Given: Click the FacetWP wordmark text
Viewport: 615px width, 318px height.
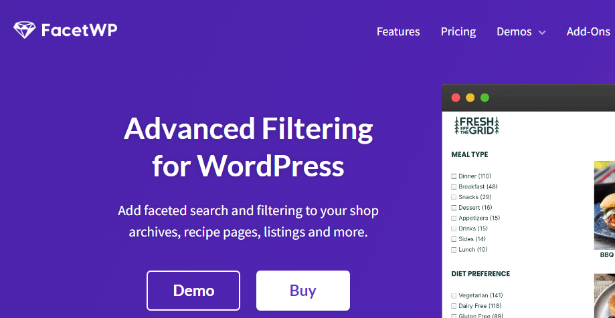Looking at the screenshot, I should click(x=79, y=30).
